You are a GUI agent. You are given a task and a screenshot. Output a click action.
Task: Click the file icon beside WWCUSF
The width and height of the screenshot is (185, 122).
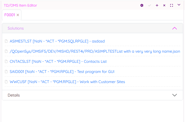point(6,82)
